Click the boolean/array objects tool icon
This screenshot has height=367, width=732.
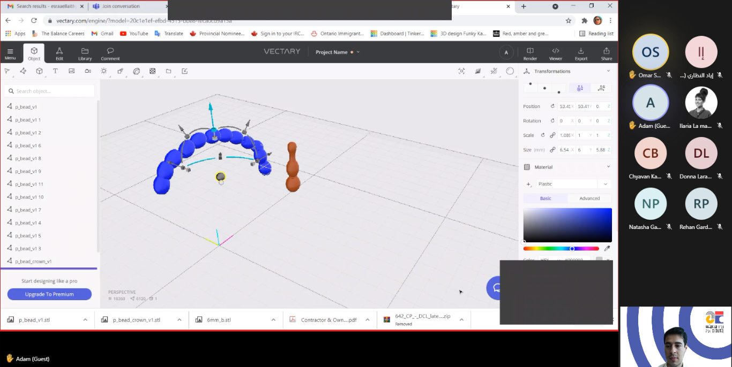(x=120, y=71)
